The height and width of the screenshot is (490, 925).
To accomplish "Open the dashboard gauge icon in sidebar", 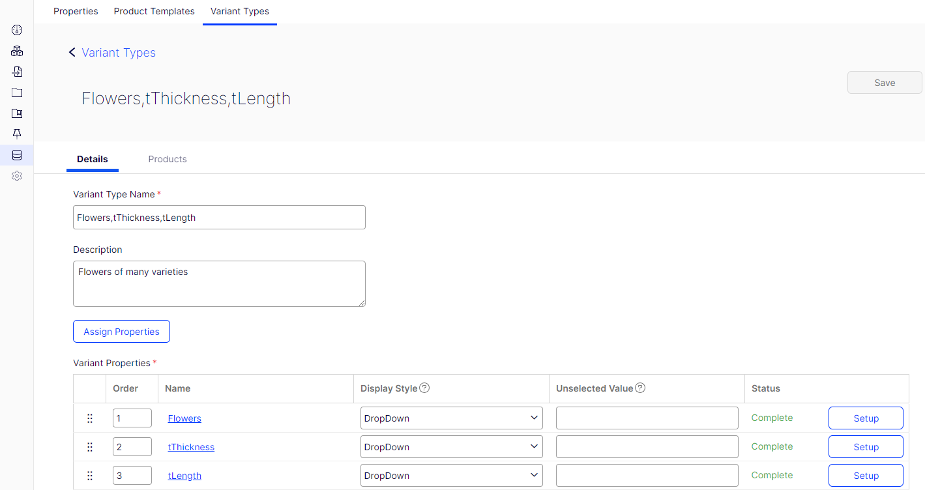I will (x=17, y=30).
